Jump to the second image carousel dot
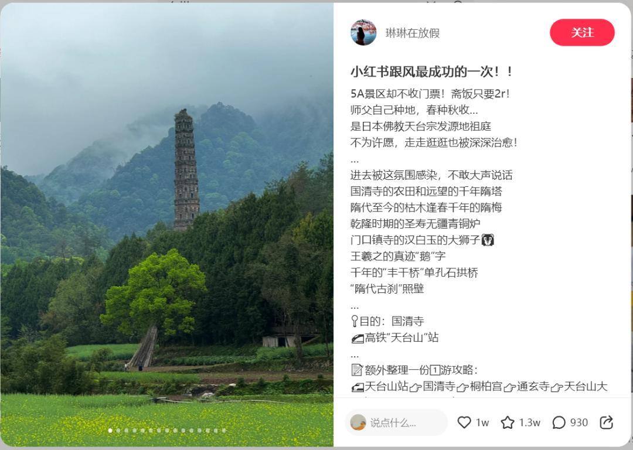 click(x=118, y=431)
